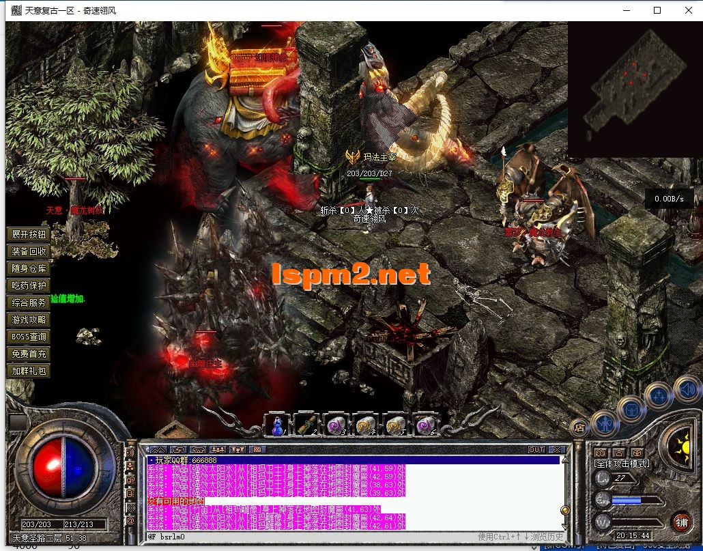703x551 pixels.
Task: Use the purple teleport stone in slot 6
Action: click(x=425, y=425)
